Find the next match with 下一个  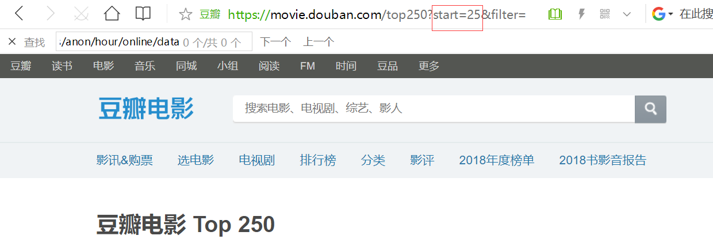275,42
